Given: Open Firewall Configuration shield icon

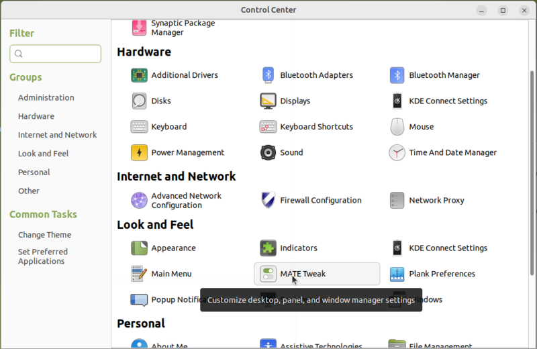Looking at the screenshot, I should [268, 201].
